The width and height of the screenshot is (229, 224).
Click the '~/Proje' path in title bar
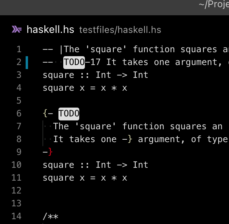pos(214,4)
